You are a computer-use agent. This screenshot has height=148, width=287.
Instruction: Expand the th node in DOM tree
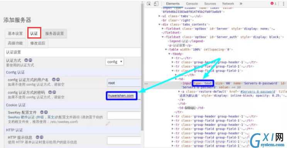point(176,75)
